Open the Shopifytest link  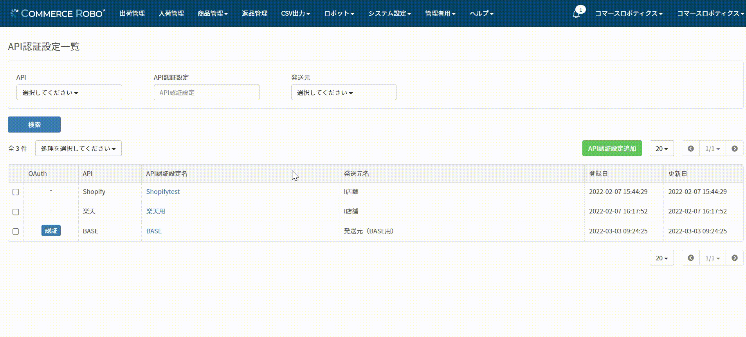click(x=163, y=192)
